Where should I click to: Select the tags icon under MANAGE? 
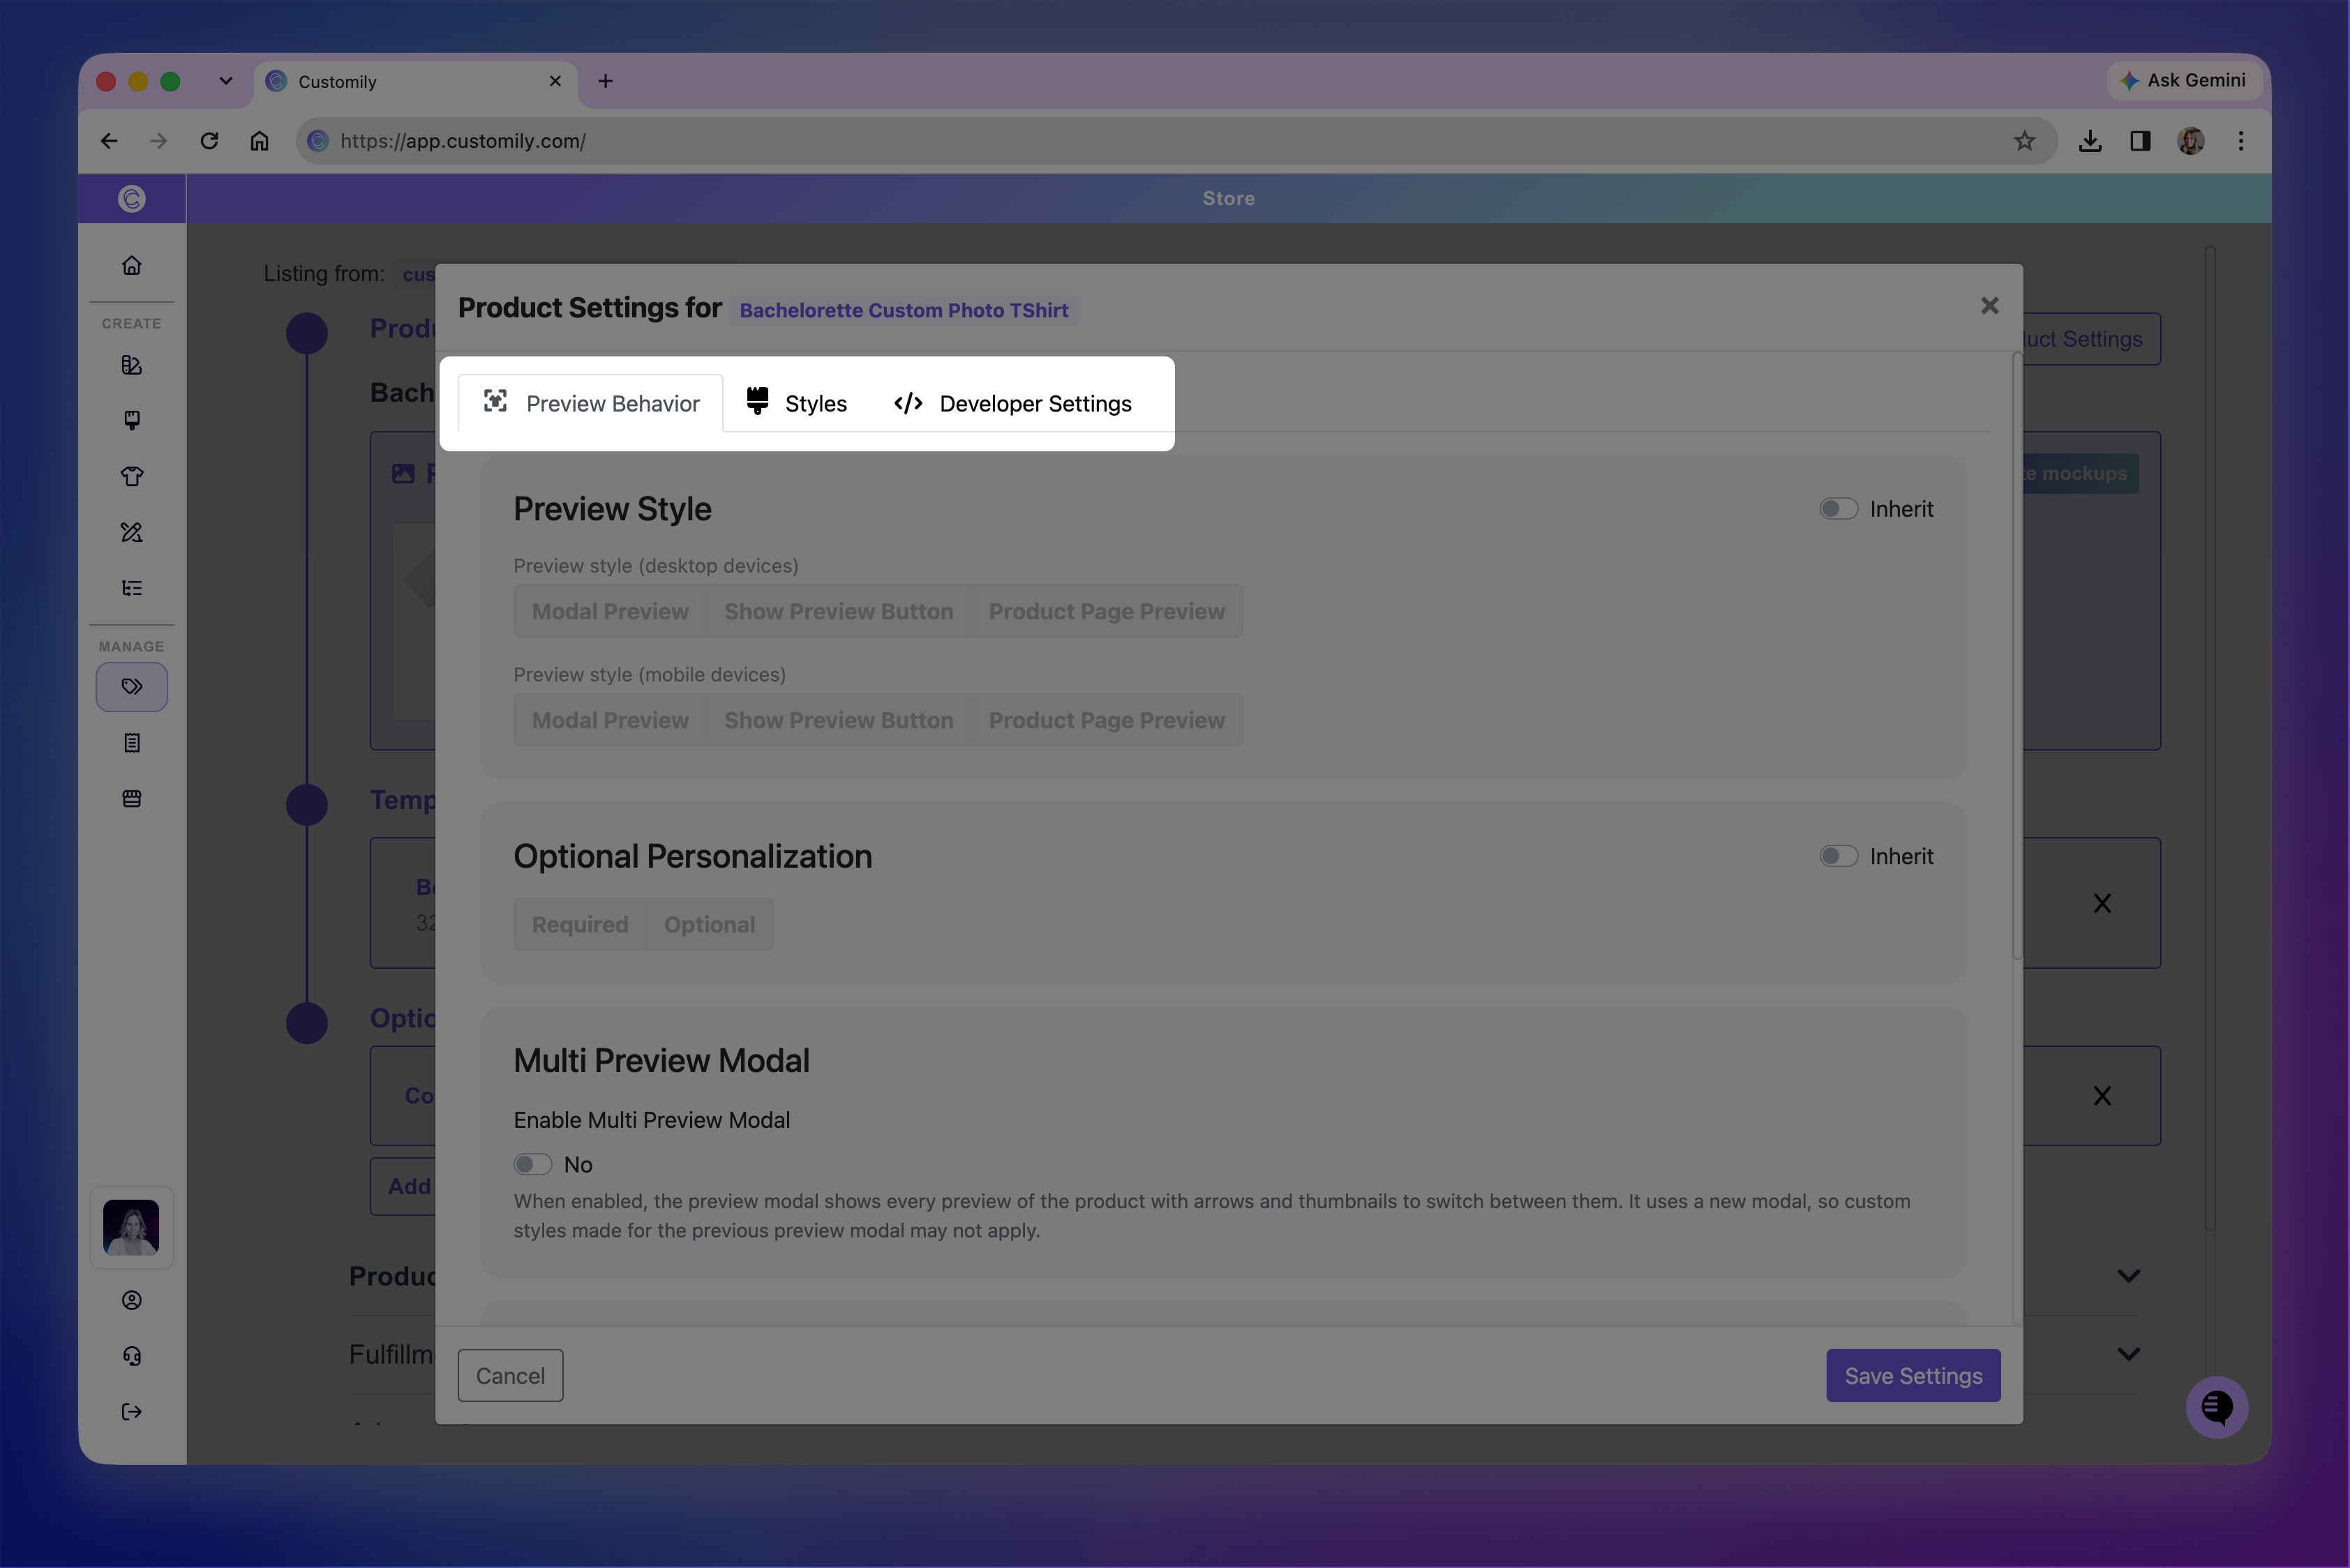tap(131, 687)
